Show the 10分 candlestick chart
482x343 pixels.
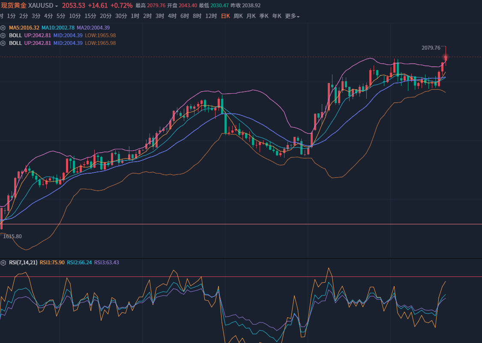tap(75, 16)
